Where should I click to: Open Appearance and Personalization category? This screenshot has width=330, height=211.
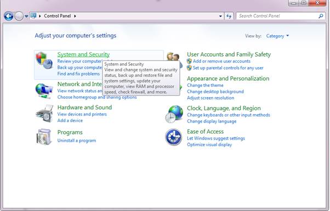coord(228,79)
